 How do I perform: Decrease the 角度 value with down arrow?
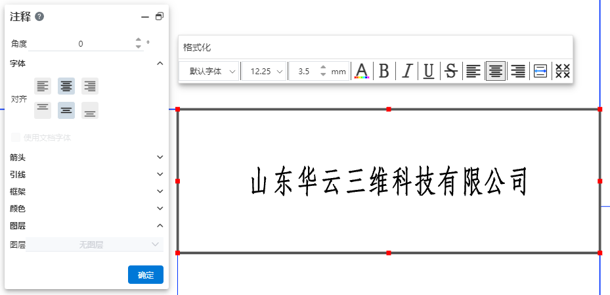tap(139, 47)
